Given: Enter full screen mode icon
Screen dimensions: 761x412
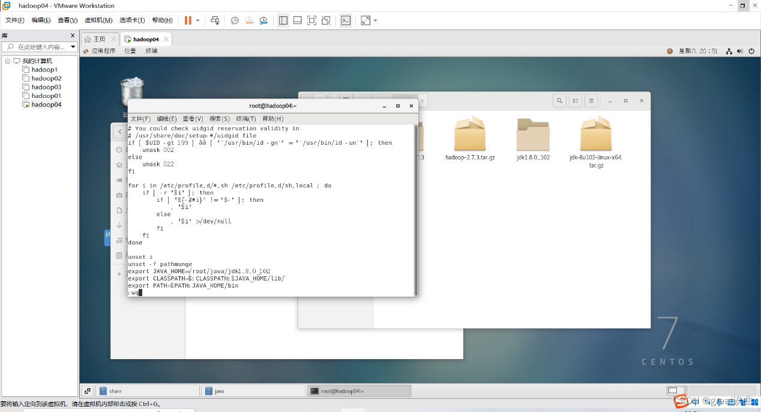Looking at the screenshot, I should tap(311, 20).
